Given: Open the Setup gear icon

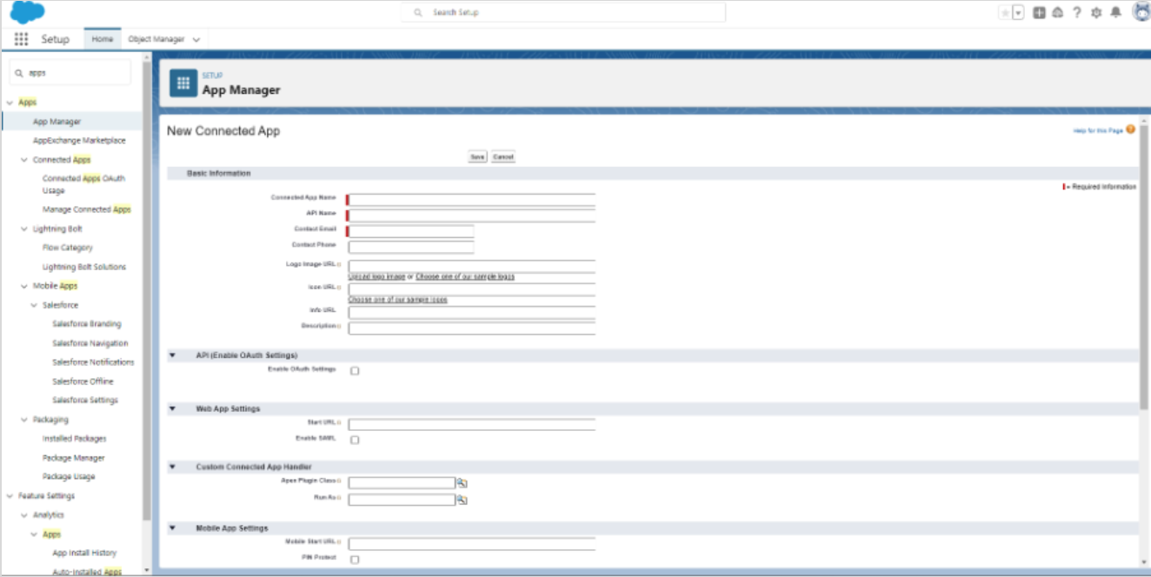Looking at the screenshot, I should (x=1096, y=13).
